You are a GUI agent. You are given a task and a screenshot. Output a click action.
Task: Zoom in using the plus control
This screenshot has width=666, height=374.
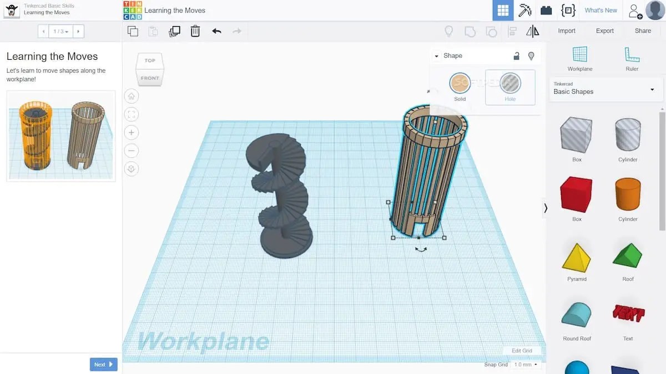tap(131, 132)
